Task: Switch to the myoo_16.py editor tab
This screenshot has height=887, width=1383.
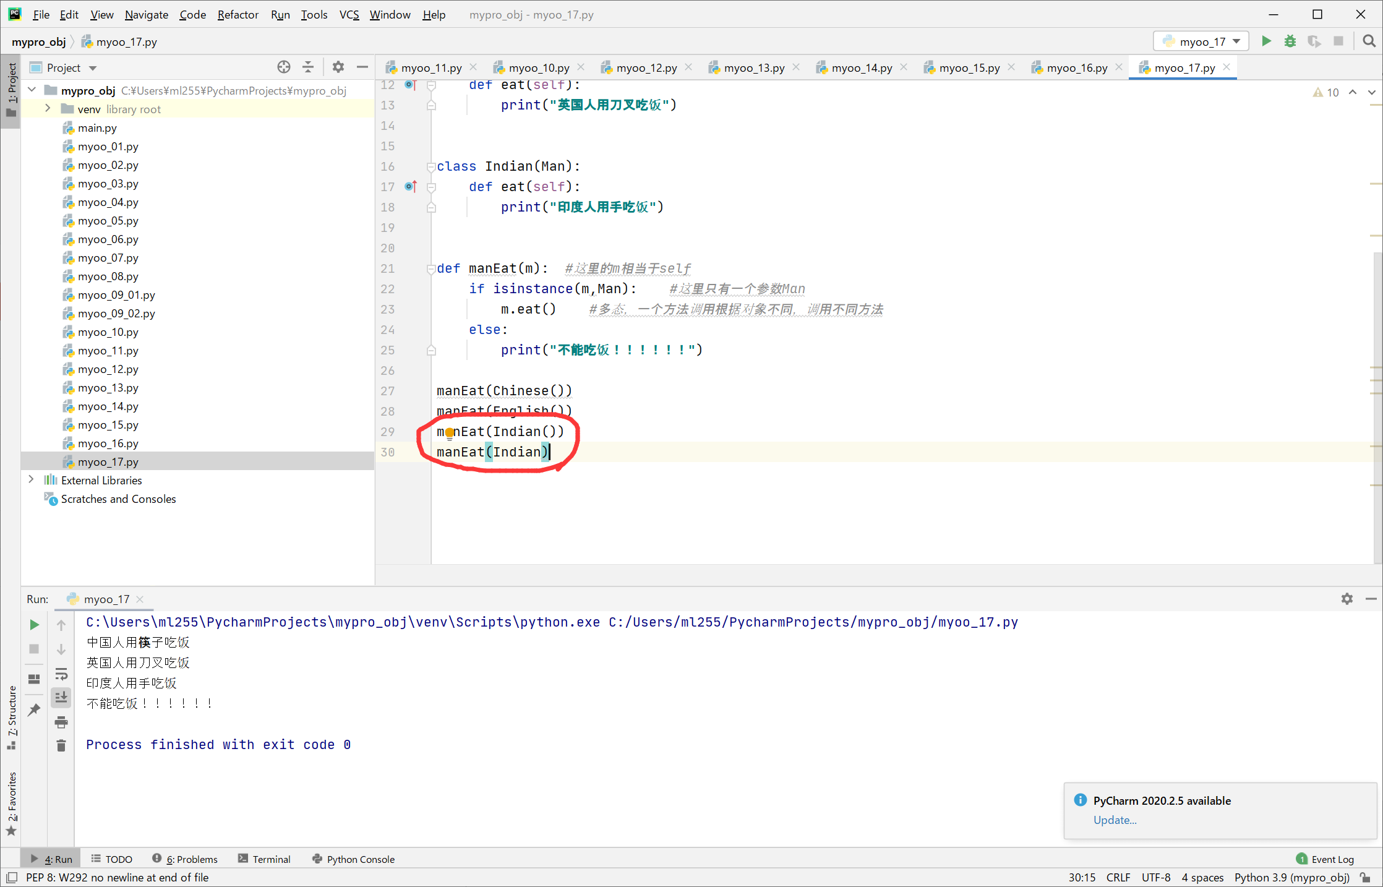Action: coord(1077,67)
